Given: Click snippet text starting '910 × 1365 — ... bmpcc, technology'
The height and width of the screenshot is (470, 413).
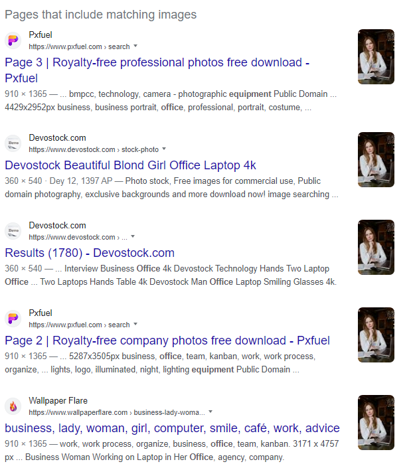Looking at the screenshot, I should point(171,100).
